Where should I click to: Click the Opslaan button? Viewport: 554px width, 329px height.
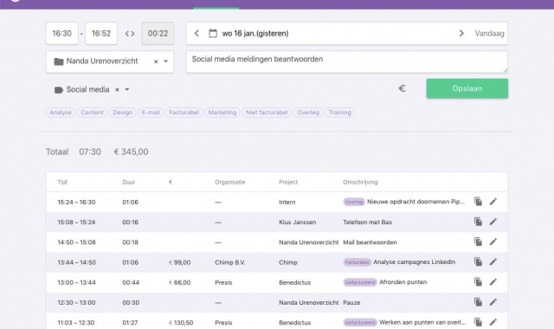point(467,88)
